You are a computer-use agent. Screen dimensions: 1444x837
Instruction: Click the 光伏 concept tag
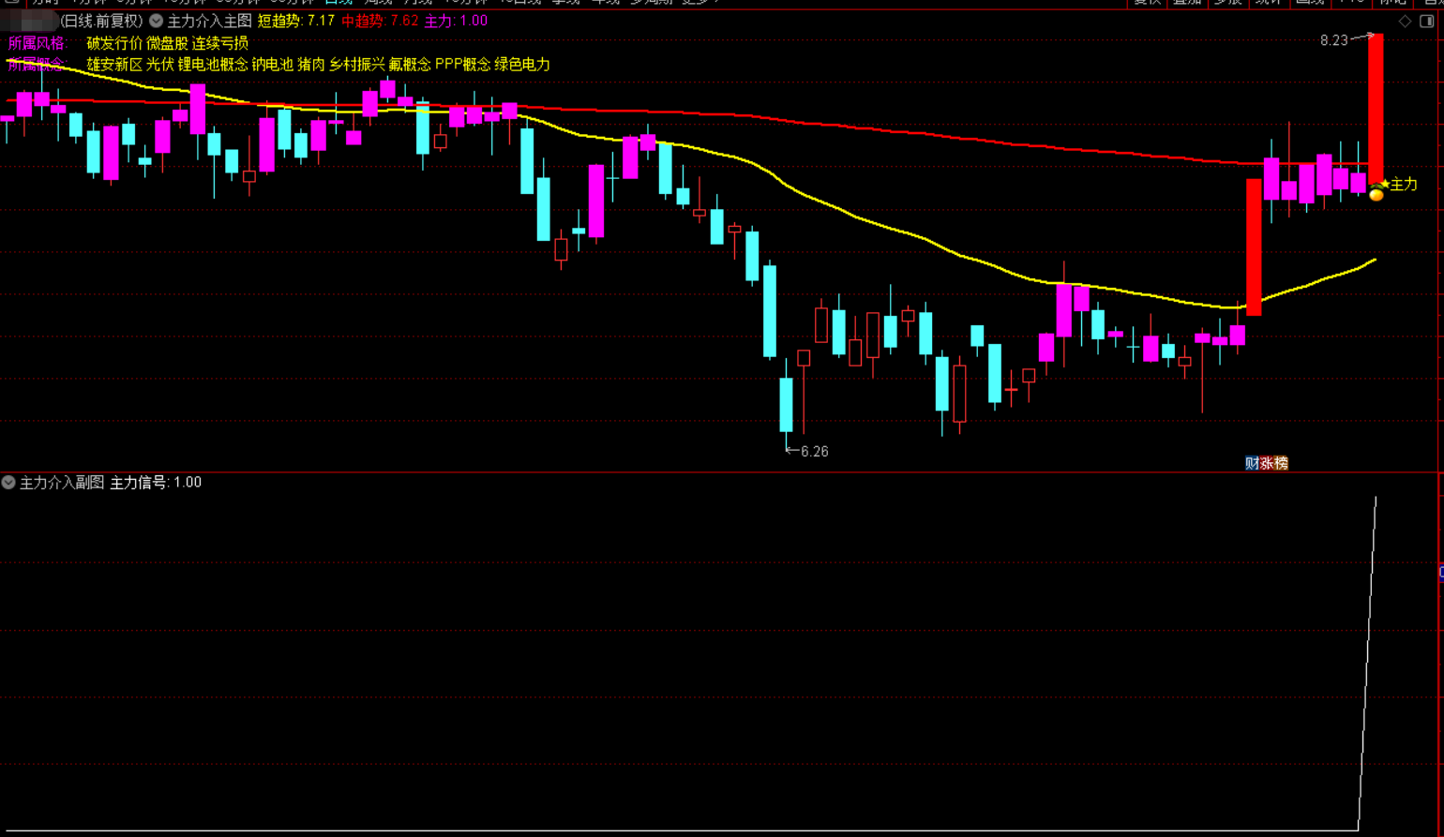(160, 65)
